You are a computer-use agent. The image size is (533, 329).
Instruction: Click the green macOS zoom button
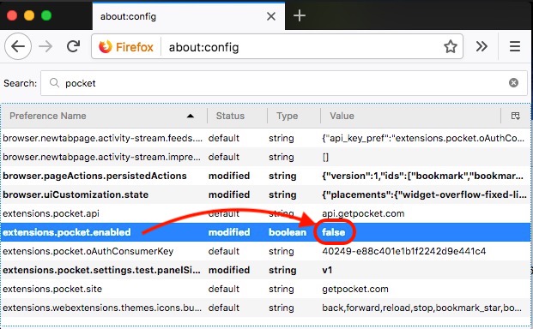46,15
